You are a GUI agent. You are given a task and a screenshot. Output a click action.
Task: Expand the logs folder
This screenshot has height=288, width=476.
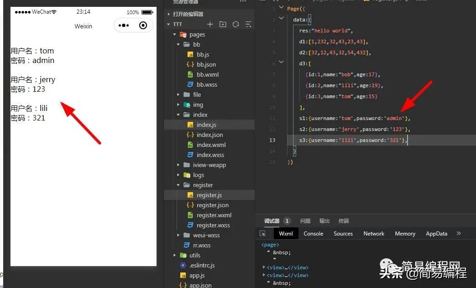[x=178, y=175]
